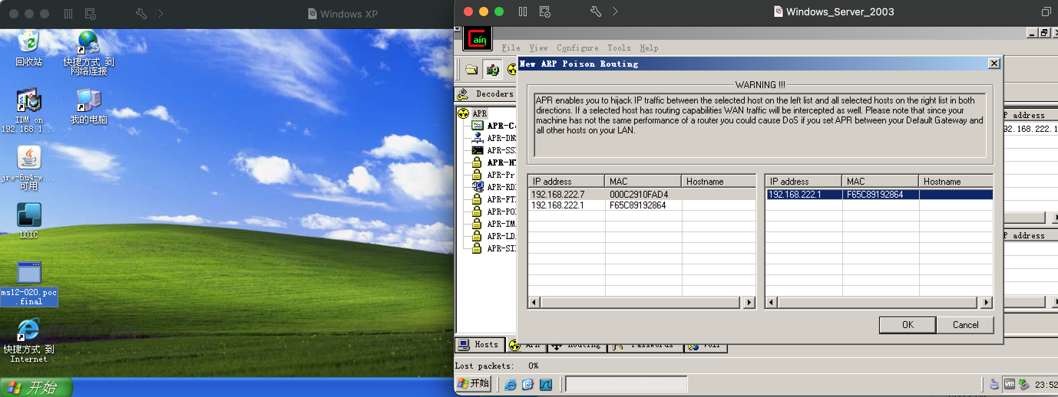The image size is (1058, 397).
Task: Select host 192.168.222.1 in left list
Action: pyautogui.click(x=641, y=205)
